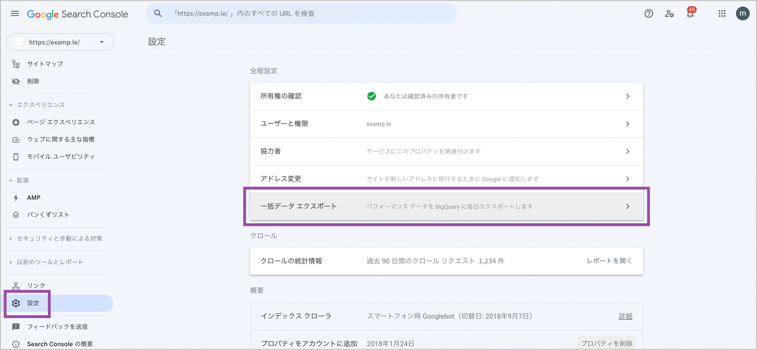Click chevron on アドレス変更 row
The width and height of the screenshot is (757, 350).
(x=628, y=179)
